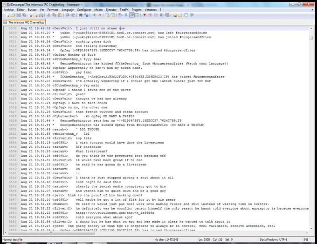Play back recorded macro icon
The image size is (317, 244).
pyautogui.click(x=156, y=15)
